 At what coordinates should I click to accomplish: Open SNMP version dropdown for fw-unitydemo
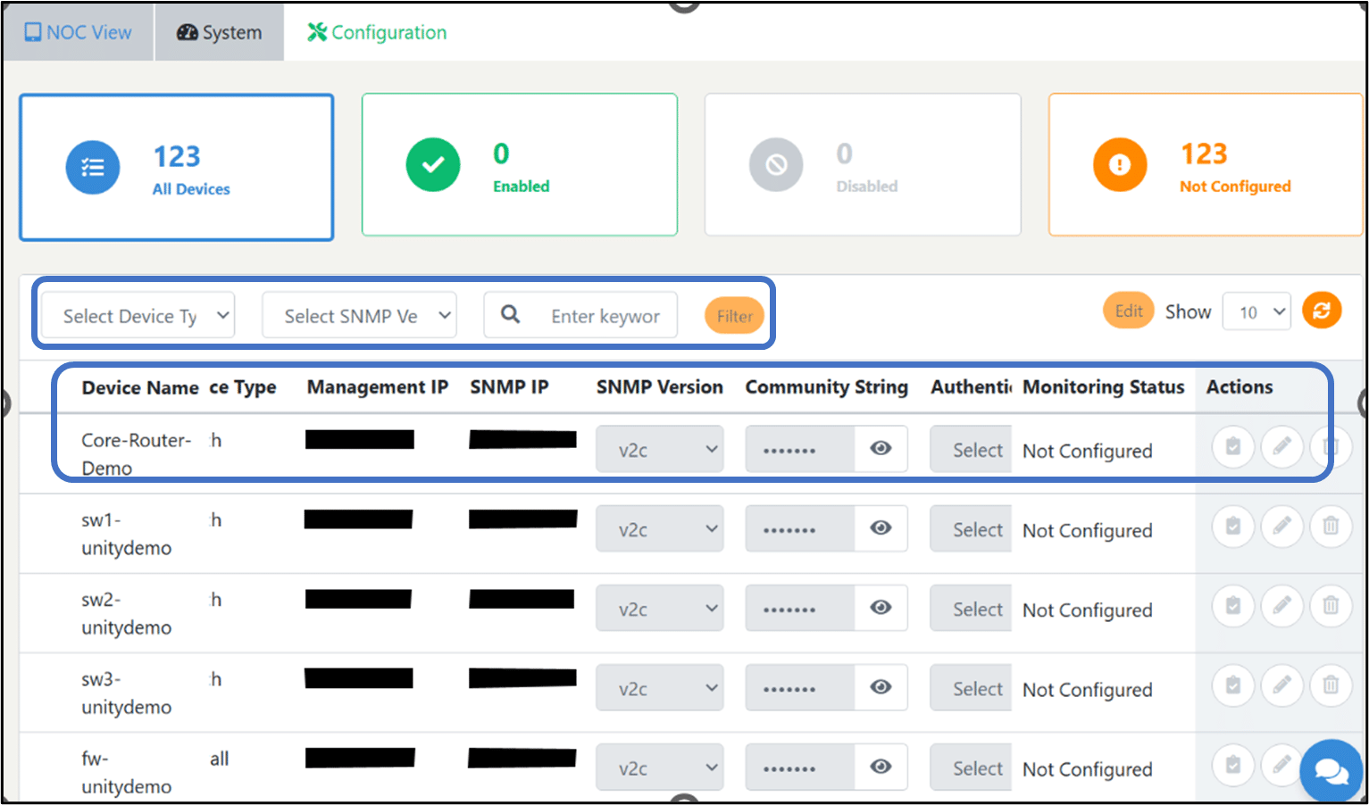(x=660, y=768)
